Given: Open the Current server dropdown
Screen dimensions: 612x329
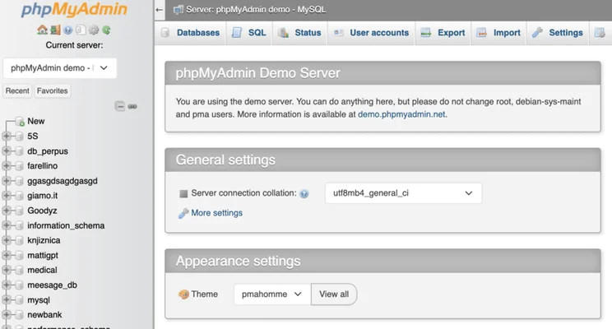Looking at the screenshot, I should click(x=60, y=68).
